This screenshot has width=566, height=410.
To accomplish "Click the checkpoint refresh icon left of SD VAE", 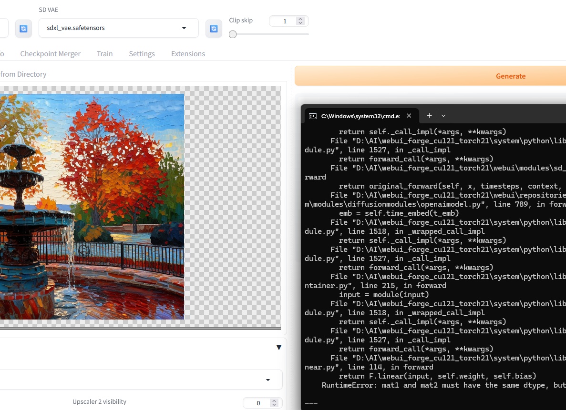I will (23, 29).
